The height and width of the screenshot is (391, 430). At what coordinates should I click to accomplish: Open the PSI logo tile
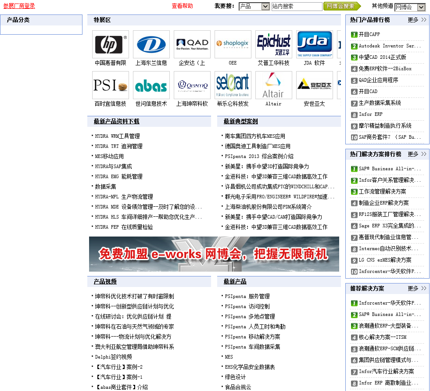point(111,85)
